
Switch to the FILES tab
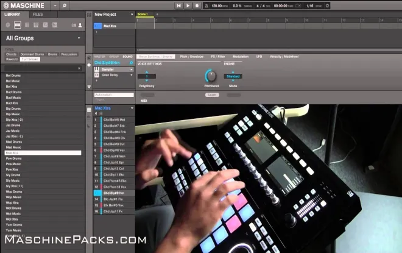[38, 15]
